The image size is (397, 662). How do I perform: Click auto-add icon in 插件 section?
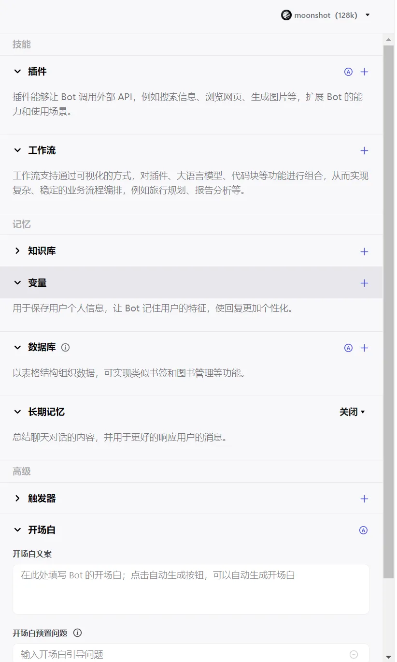348,72
